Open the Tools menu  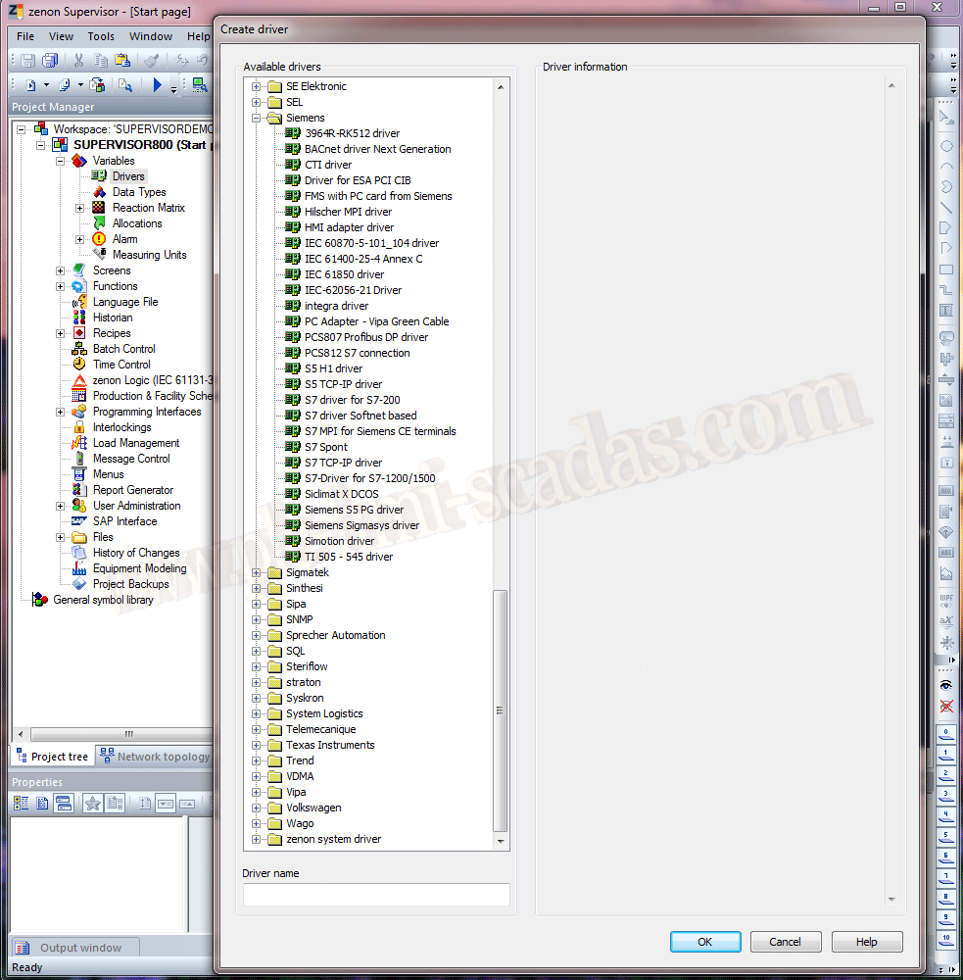pyautogui.click(x=101, y=36)
